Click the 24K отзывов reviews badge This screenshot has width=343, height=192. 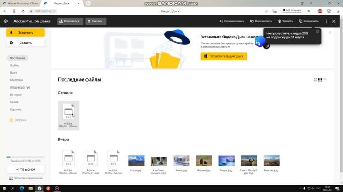pos(292,10)
